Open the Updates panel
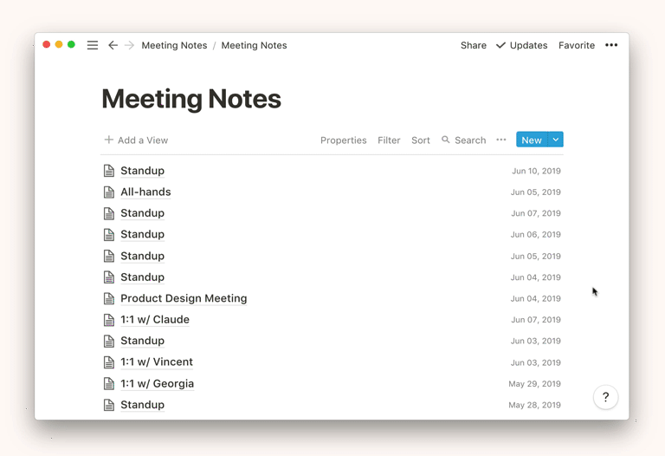This screenshot has width=665, height=456. pos(522,45)
